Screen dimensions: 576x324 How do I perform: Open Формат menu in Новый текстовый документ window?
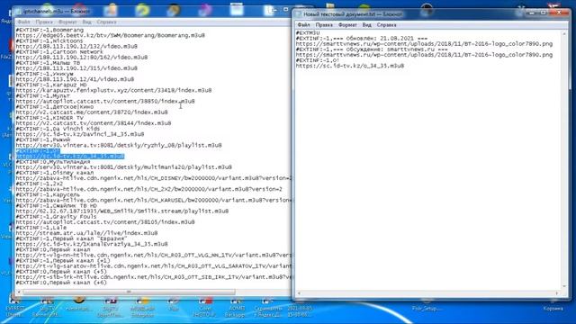click(347, 25)
